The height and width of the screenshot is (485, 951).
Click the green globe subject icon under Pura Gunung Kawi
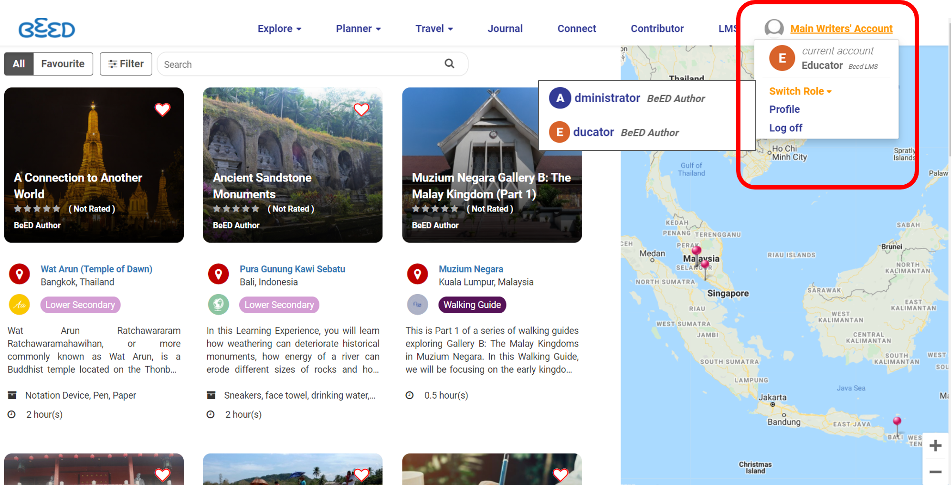(218, 305)
